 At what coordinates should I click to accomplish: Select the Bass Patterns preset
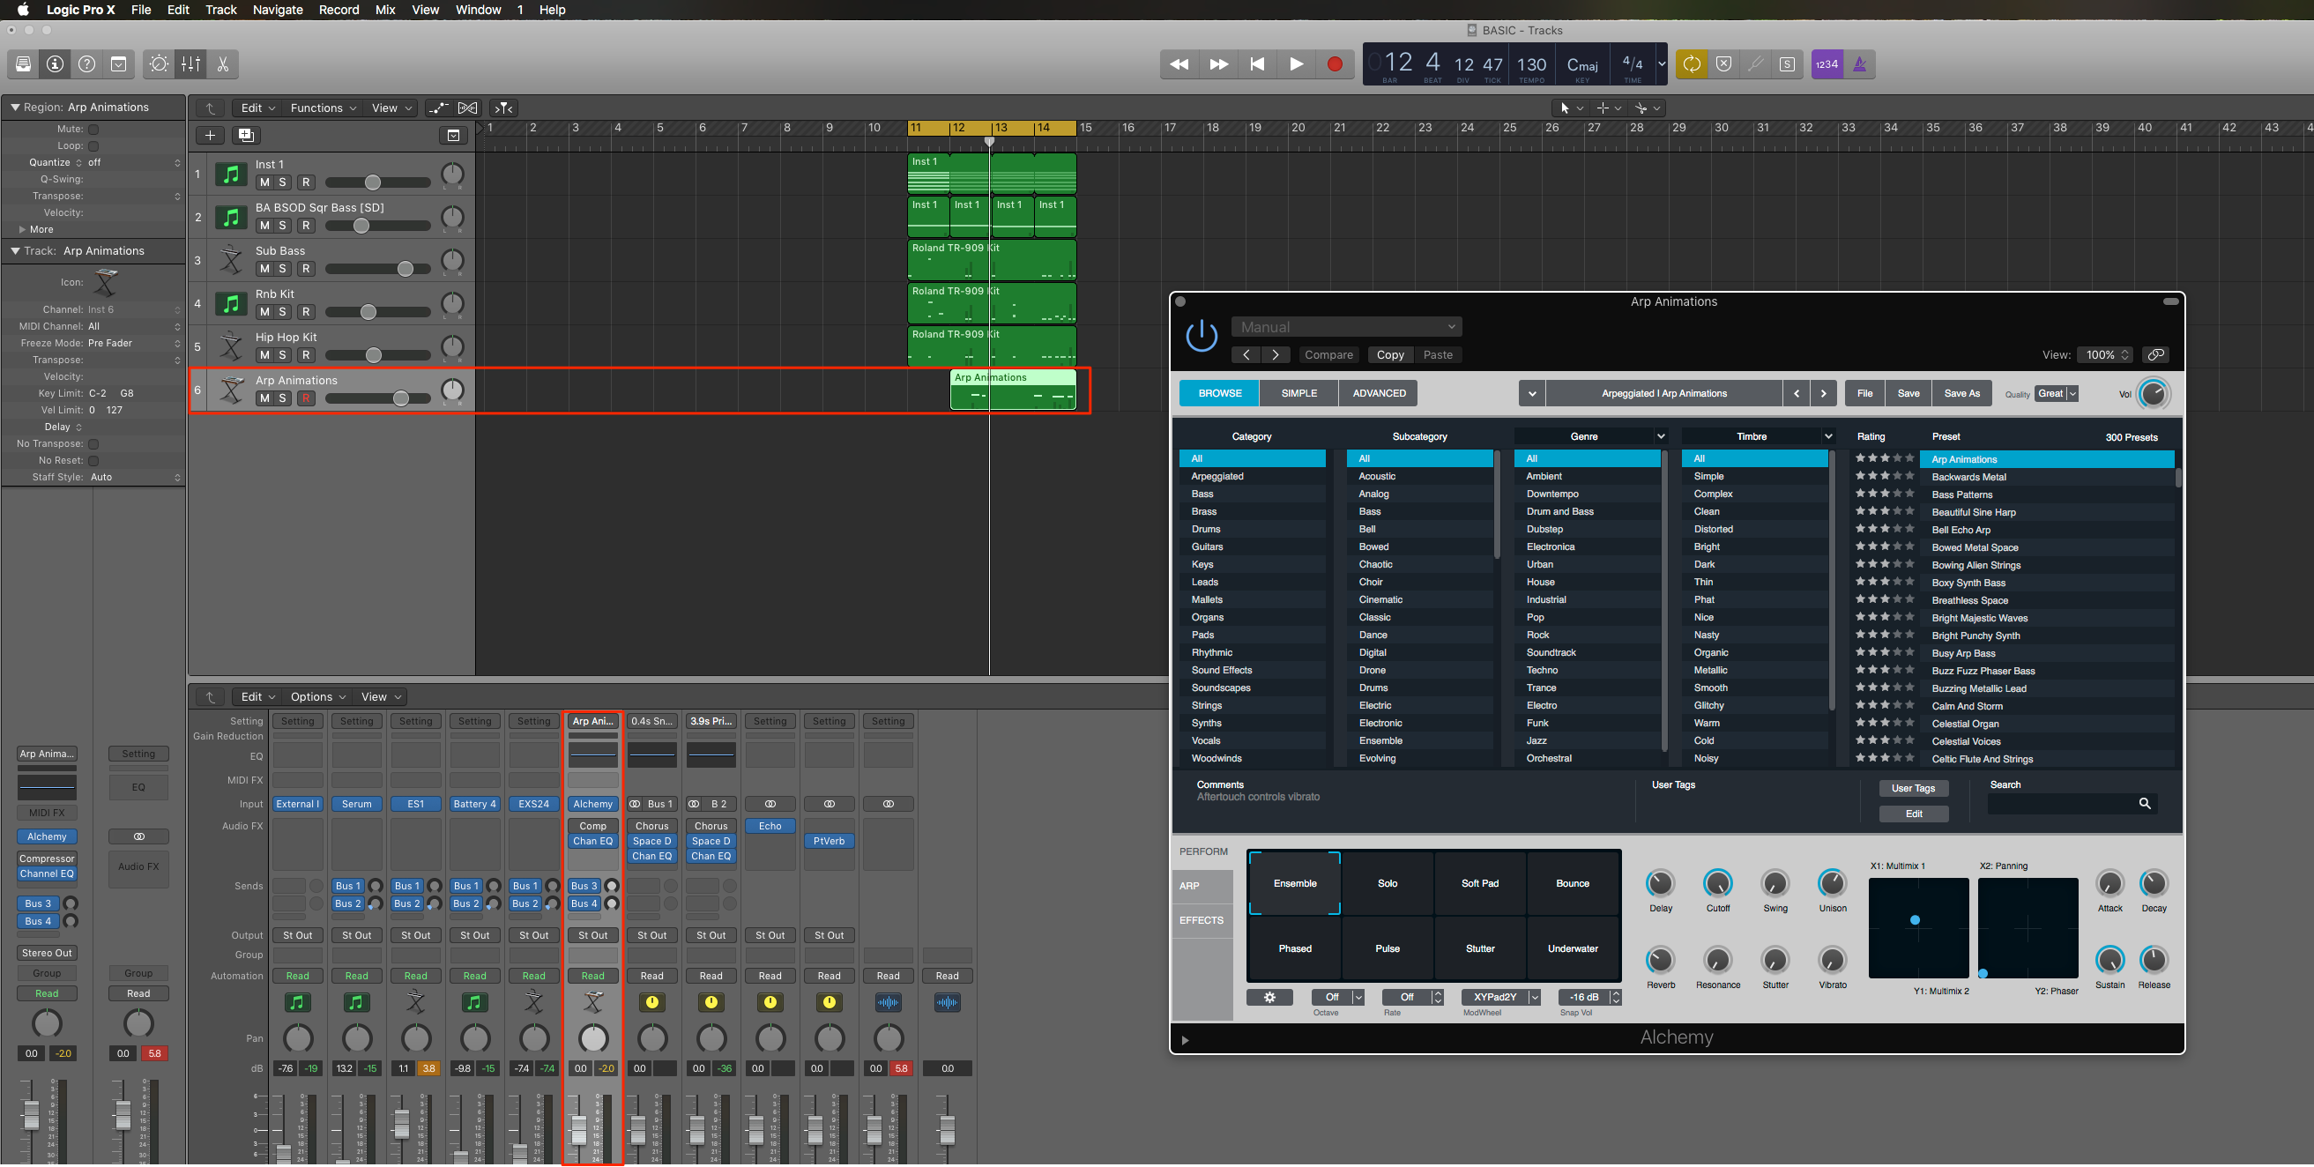click(2047, 495)
